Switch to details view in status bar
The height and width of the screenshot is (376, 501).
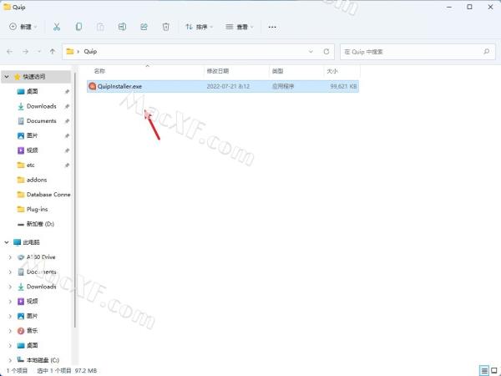tap(484, 371)
